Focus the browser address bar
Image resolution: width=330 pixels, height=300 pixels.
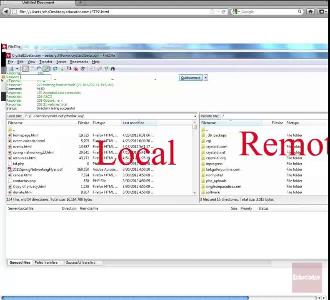[x=114, y=12]
